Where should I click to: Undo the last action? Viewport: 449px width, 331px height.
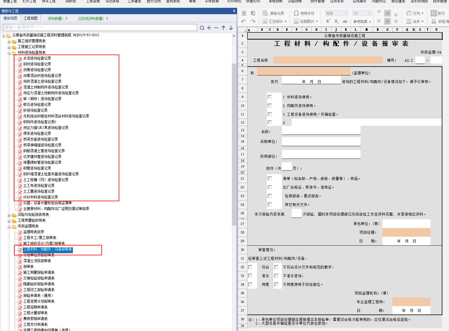[x=244, y=21]
